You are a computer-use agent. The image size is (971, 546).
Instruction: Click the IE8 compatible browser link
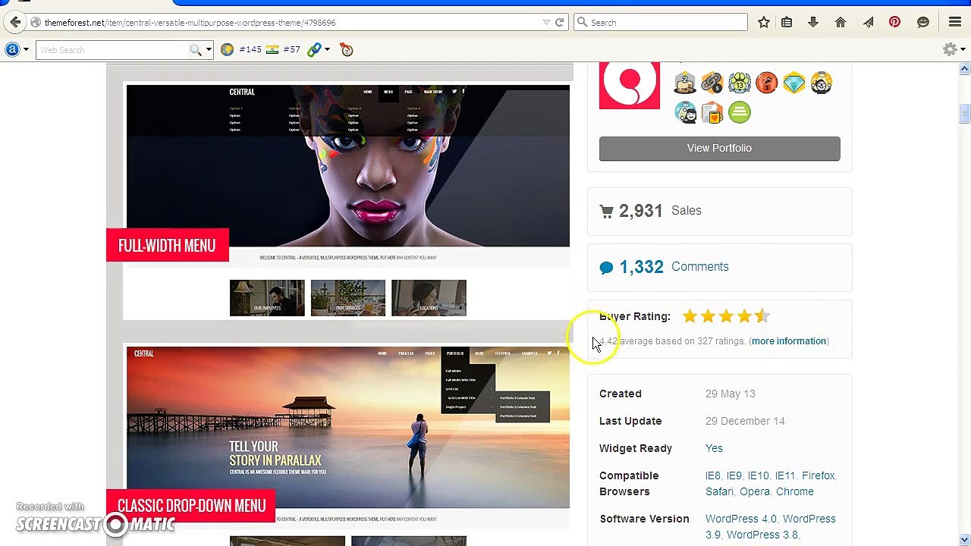713,475
